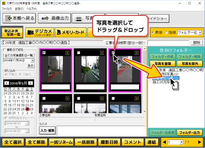Viewport: 205px width, 148px height.
Task: Click 全て解除 button
Action: point(36,142)
